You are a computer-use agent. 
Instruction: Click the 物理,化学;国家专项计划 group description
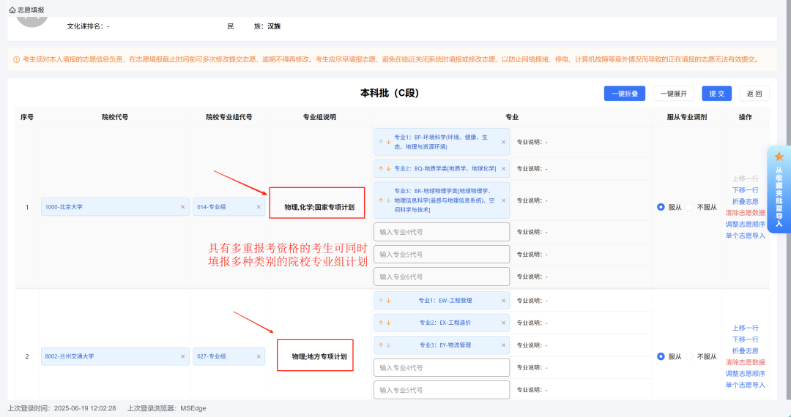319,208
